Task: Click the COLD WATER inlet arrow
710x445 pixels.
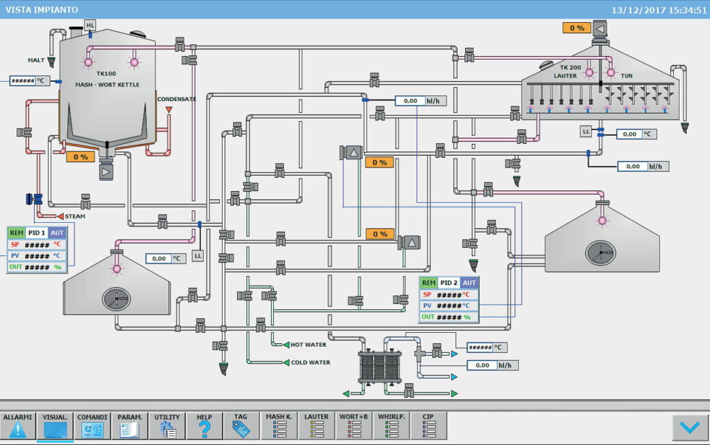Action: point(286,363)
